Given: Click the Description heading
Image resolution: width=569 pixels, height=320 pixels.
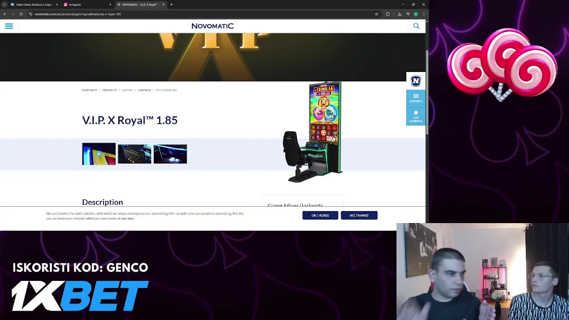Looking at the screenshot, I should click(102, 202).
